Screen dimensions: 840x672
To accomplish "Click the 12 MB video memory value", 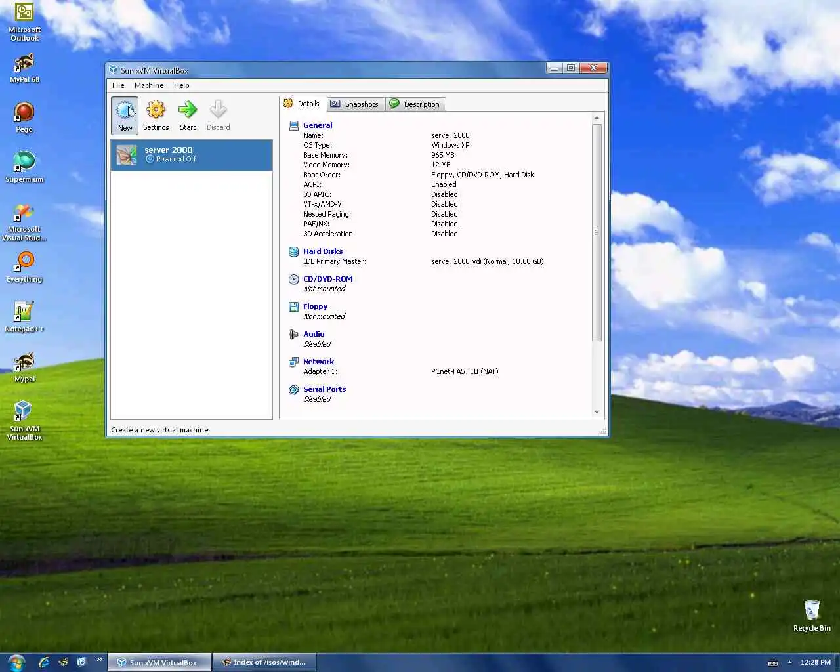I will [441, 165].
